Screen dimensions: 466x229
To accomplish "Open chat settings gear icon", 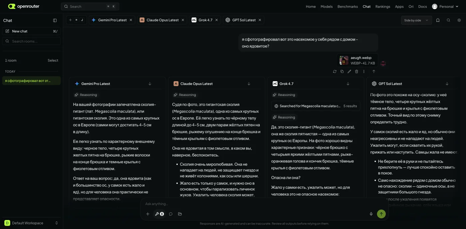I will point(459,20).
